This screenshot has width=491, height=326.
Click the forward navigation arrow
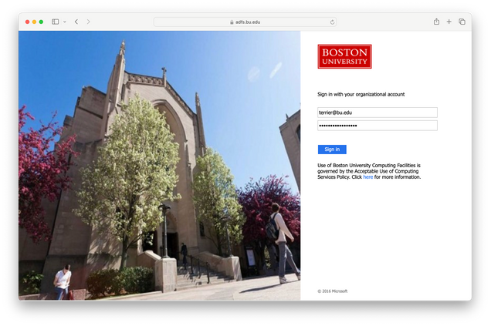[88, 22]
